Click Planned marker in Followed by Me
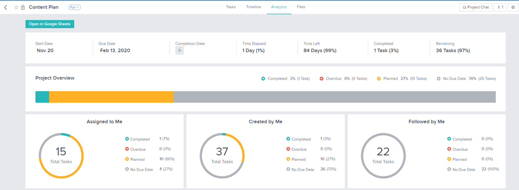519x190 pixels. point(449,159)
